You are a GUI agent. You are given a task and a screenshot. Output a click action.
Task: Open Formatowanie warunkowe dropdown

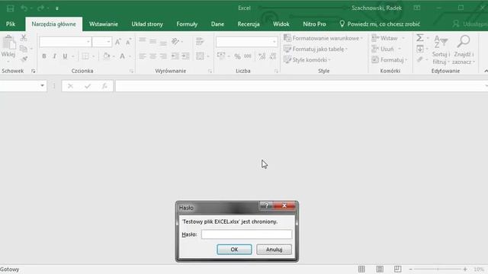tap(323, 38)
